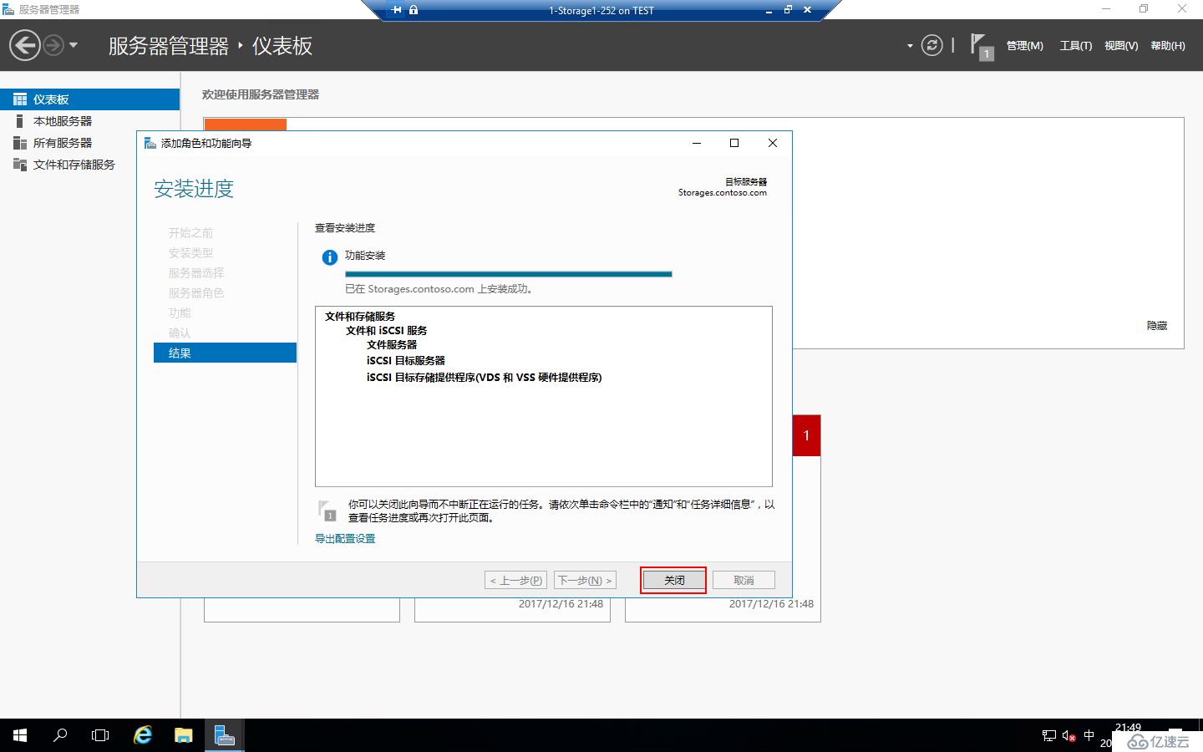
Task: Open the 管理(M) menu
Action: [x=1024, y=46]
